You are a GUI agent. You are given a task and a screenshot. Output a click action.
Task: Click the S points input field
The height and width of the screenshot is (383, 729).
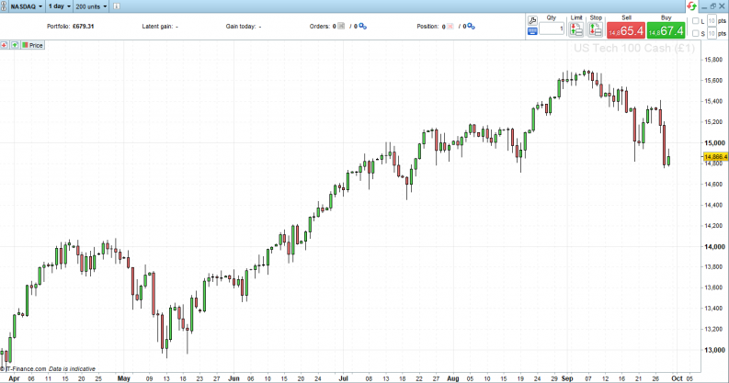[x=712, y=33]
